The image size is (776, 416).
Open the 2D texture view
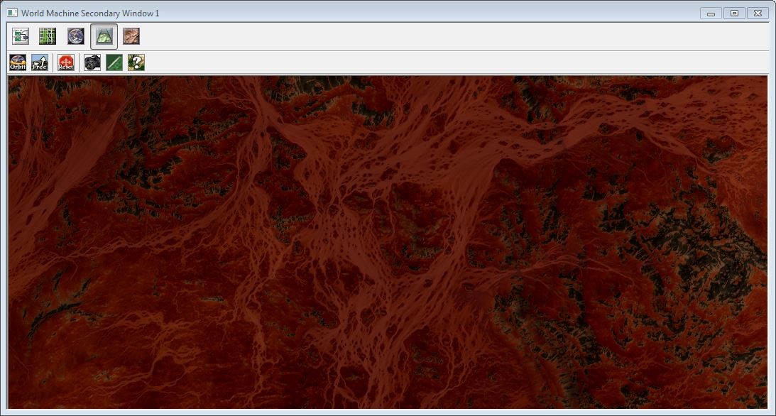[132, 35]
